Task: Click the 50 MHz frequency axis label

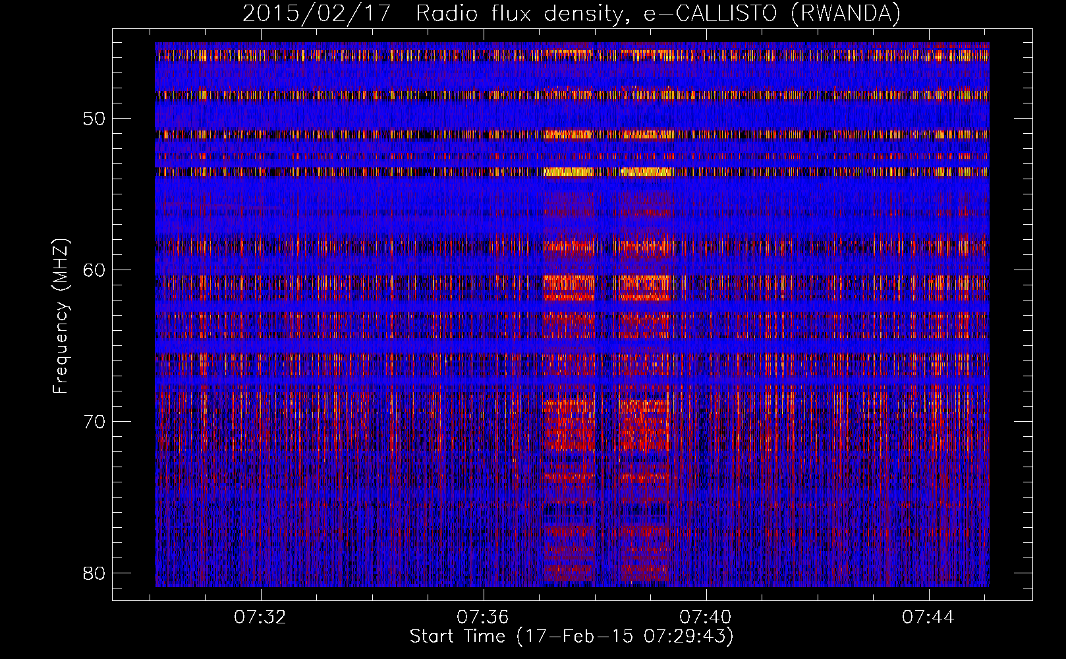Action: pos(94,119)
